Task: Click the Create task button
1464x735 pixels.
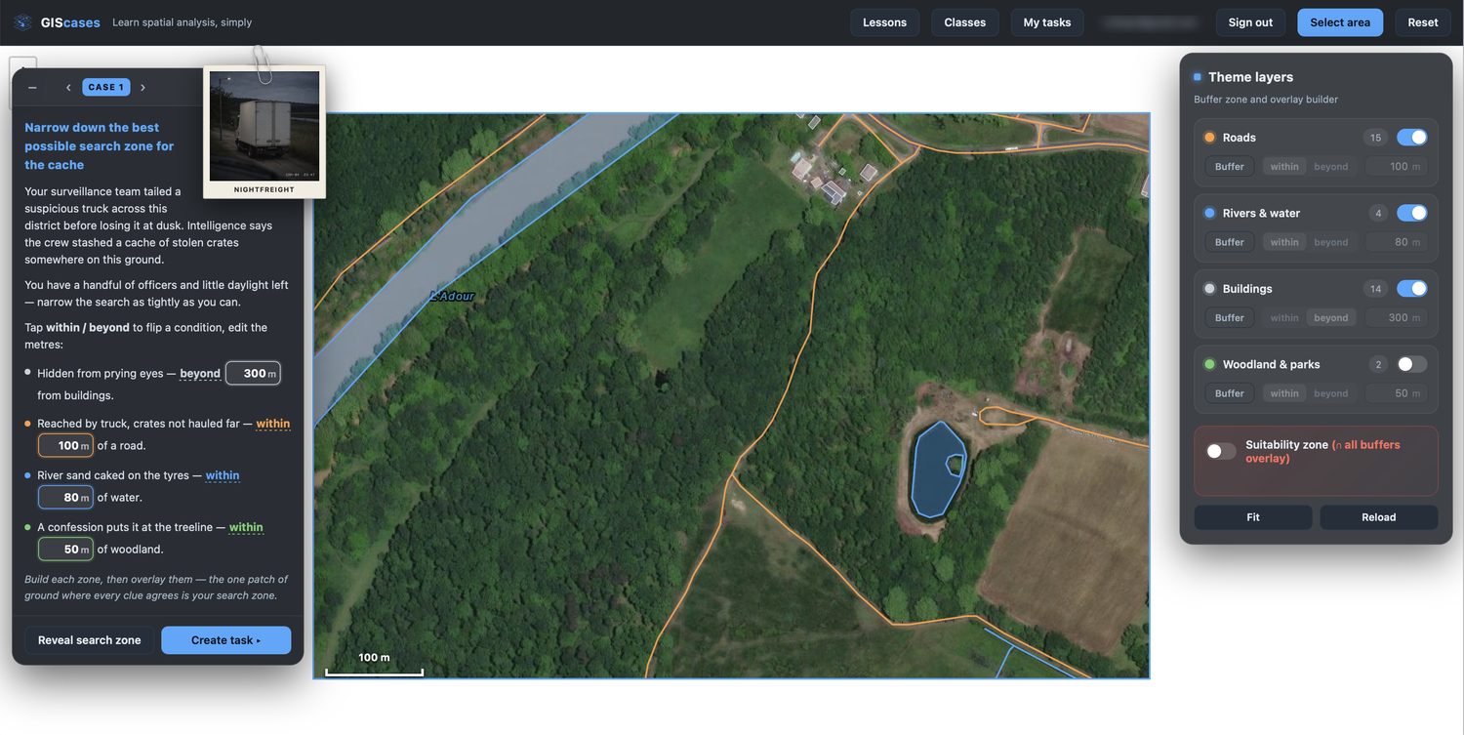Action: click(226, 640)
